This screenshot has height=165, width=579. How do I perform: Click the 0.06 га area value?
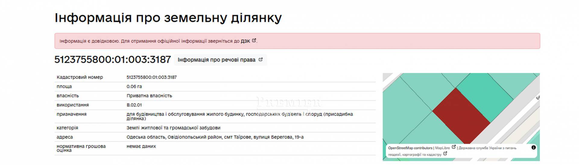pyautogui.click(x=134, y=87)
